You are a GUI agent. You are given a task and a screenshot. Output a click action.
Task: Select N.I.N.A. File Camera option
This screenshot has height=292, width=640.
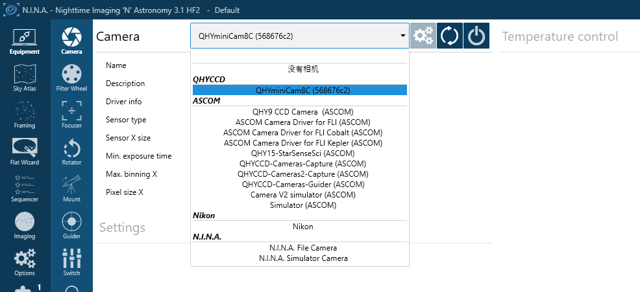(303, 248)
